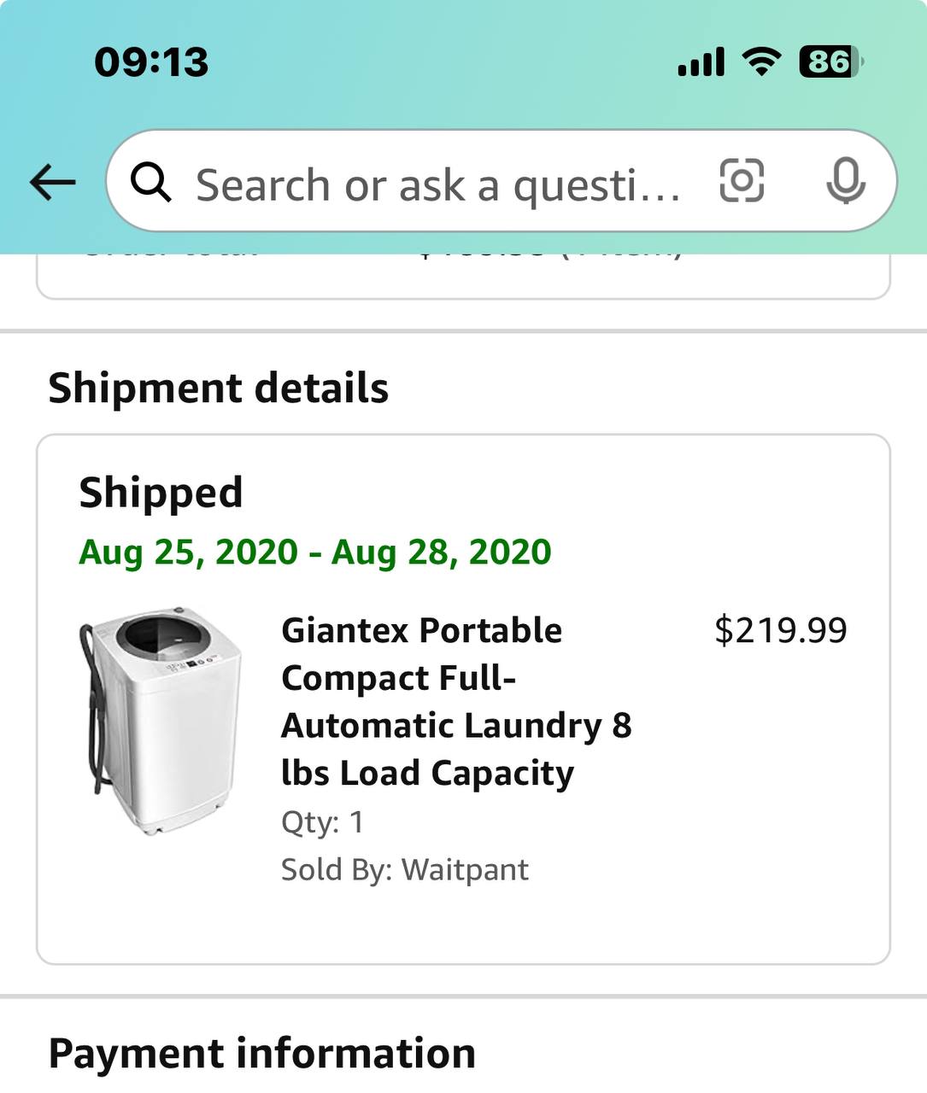Screen dimensions: 927x1093
Task: Tap the $219.99 item price
Action: 780,630
